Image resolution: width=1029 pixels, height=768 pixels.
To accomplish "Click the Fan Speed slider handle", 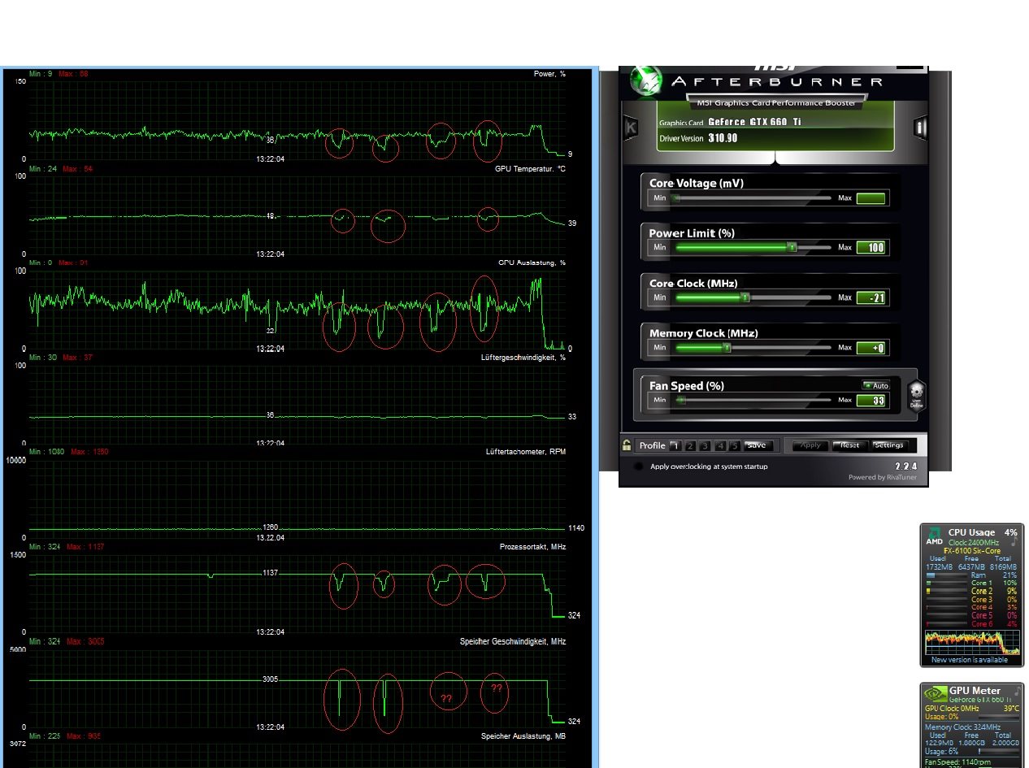I will 681,400.
